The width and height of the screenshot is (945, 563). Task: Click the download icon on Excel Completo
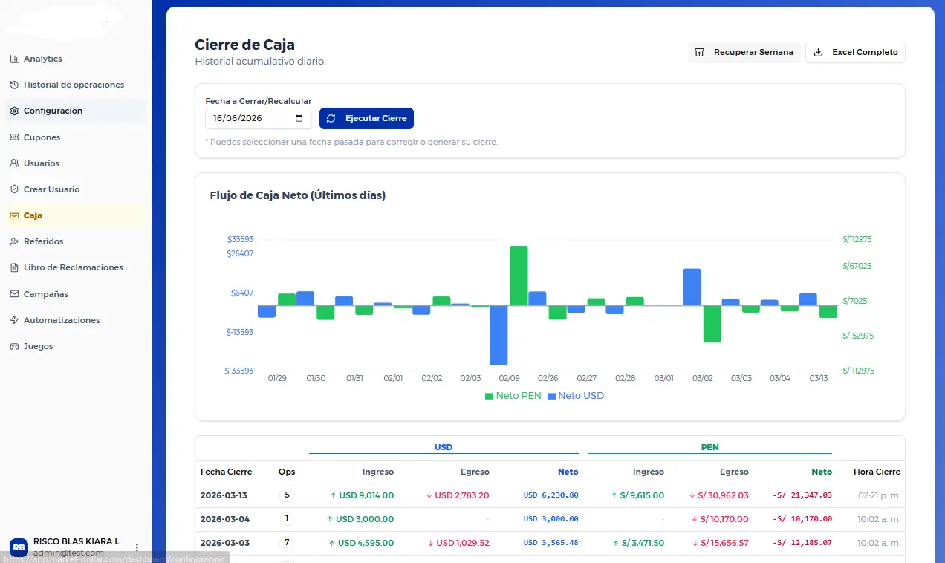click(819, 52)
